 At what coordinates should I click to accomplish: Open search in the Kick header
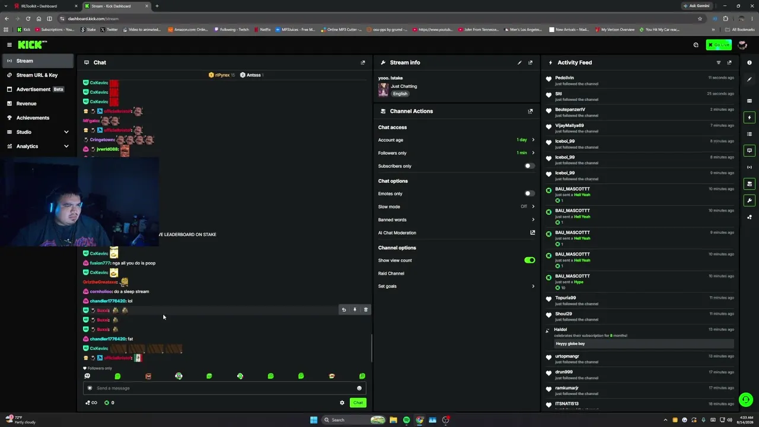pyautogui.click(x=696, y=44)
